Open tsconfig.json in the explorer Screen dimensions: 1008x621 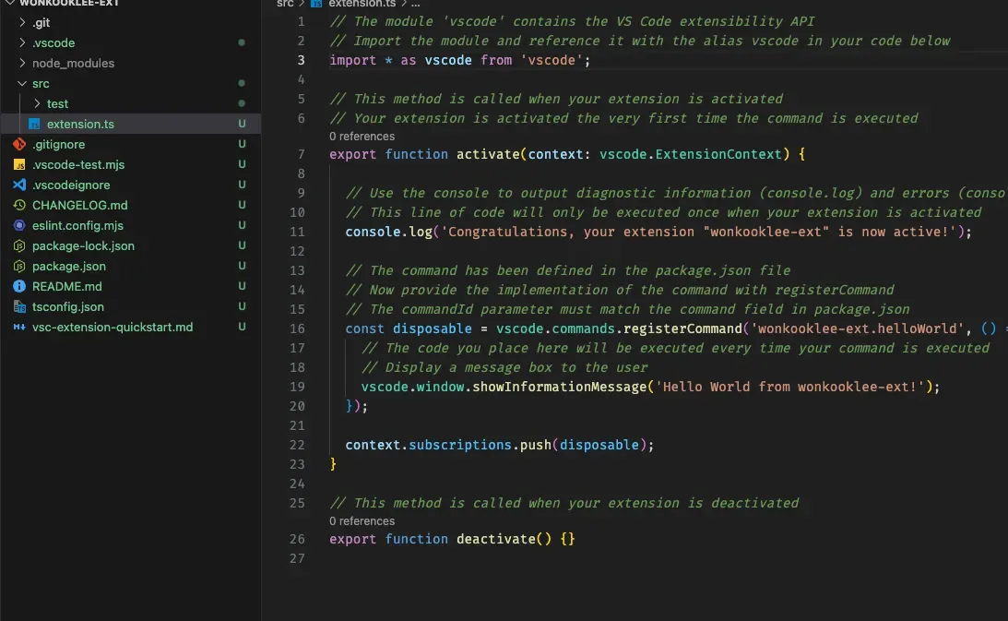67,307
